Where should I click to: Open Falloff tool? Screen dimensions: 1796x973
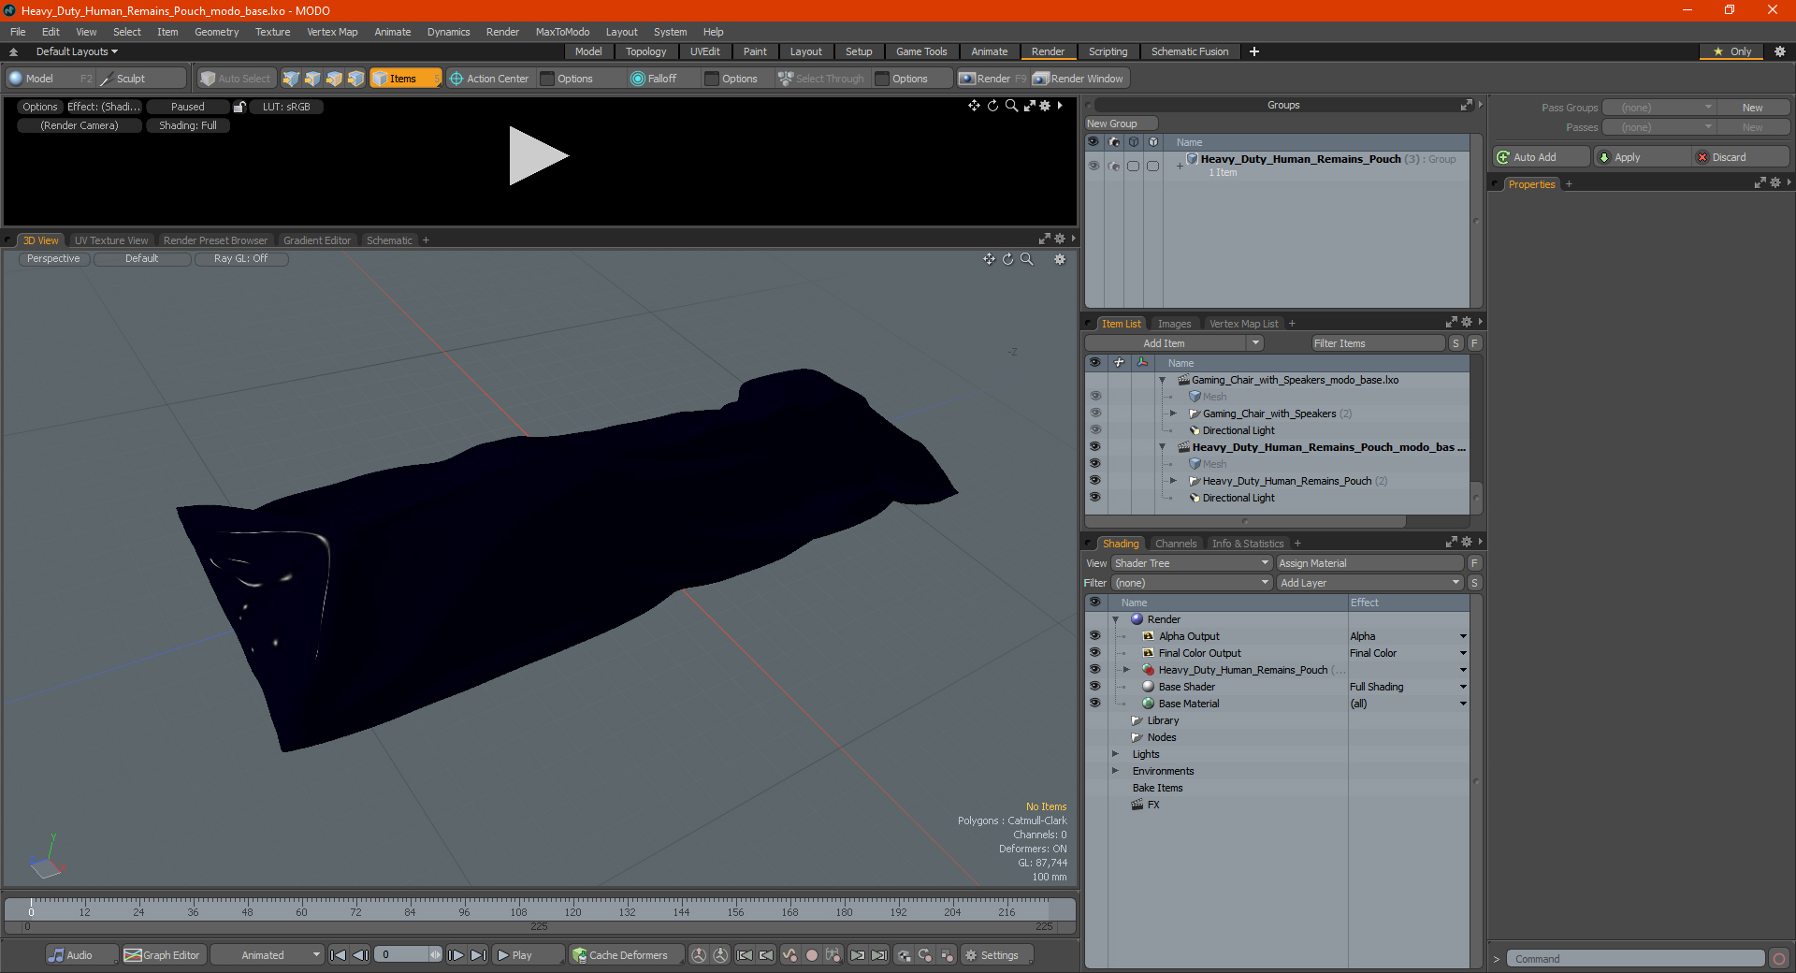click(654, 79)
